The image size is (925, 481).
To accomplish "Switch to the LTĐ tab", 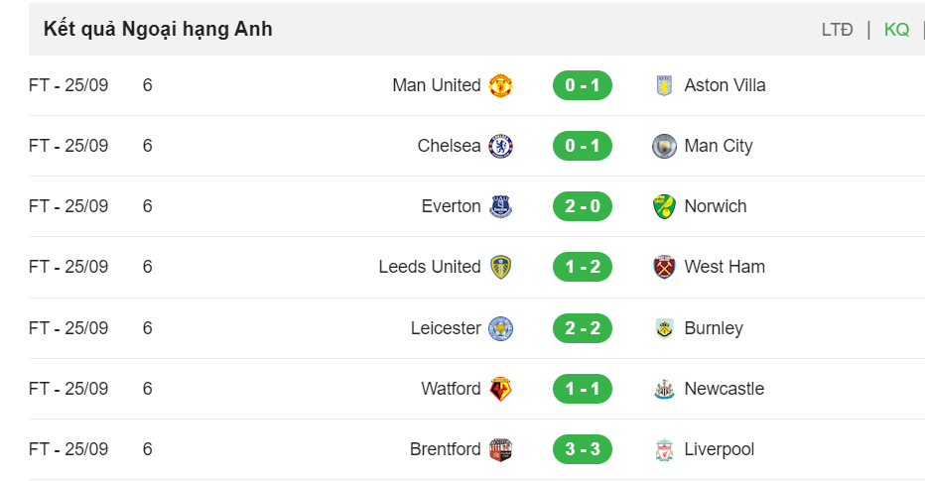I will coord(837,30).
